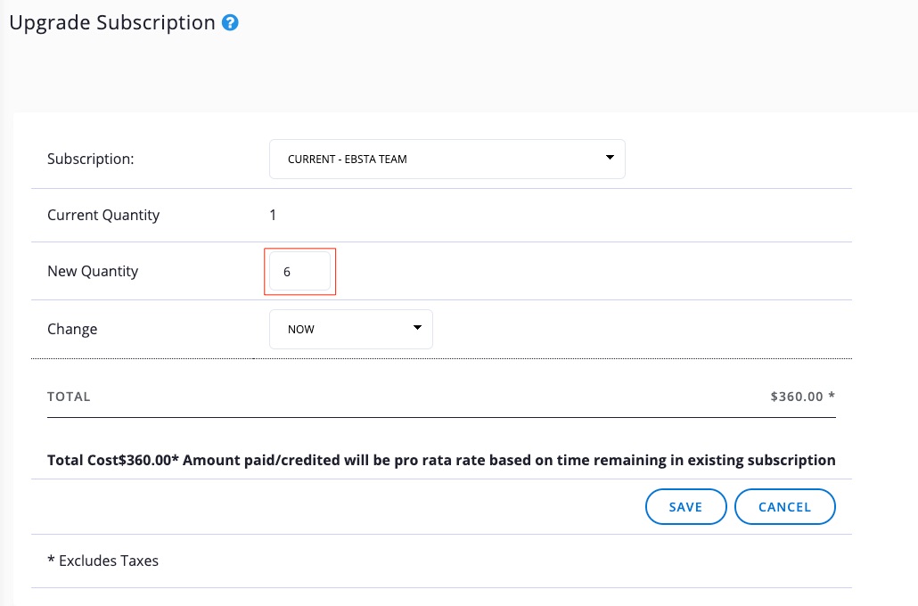Click the Subscription: field label

90,160
